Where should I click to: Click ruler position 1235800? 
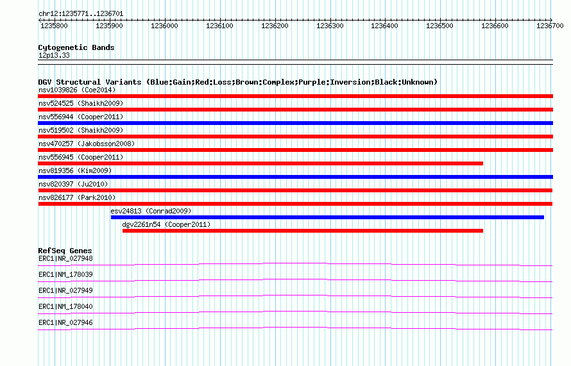pyautogui.click(x=54, y=26)
